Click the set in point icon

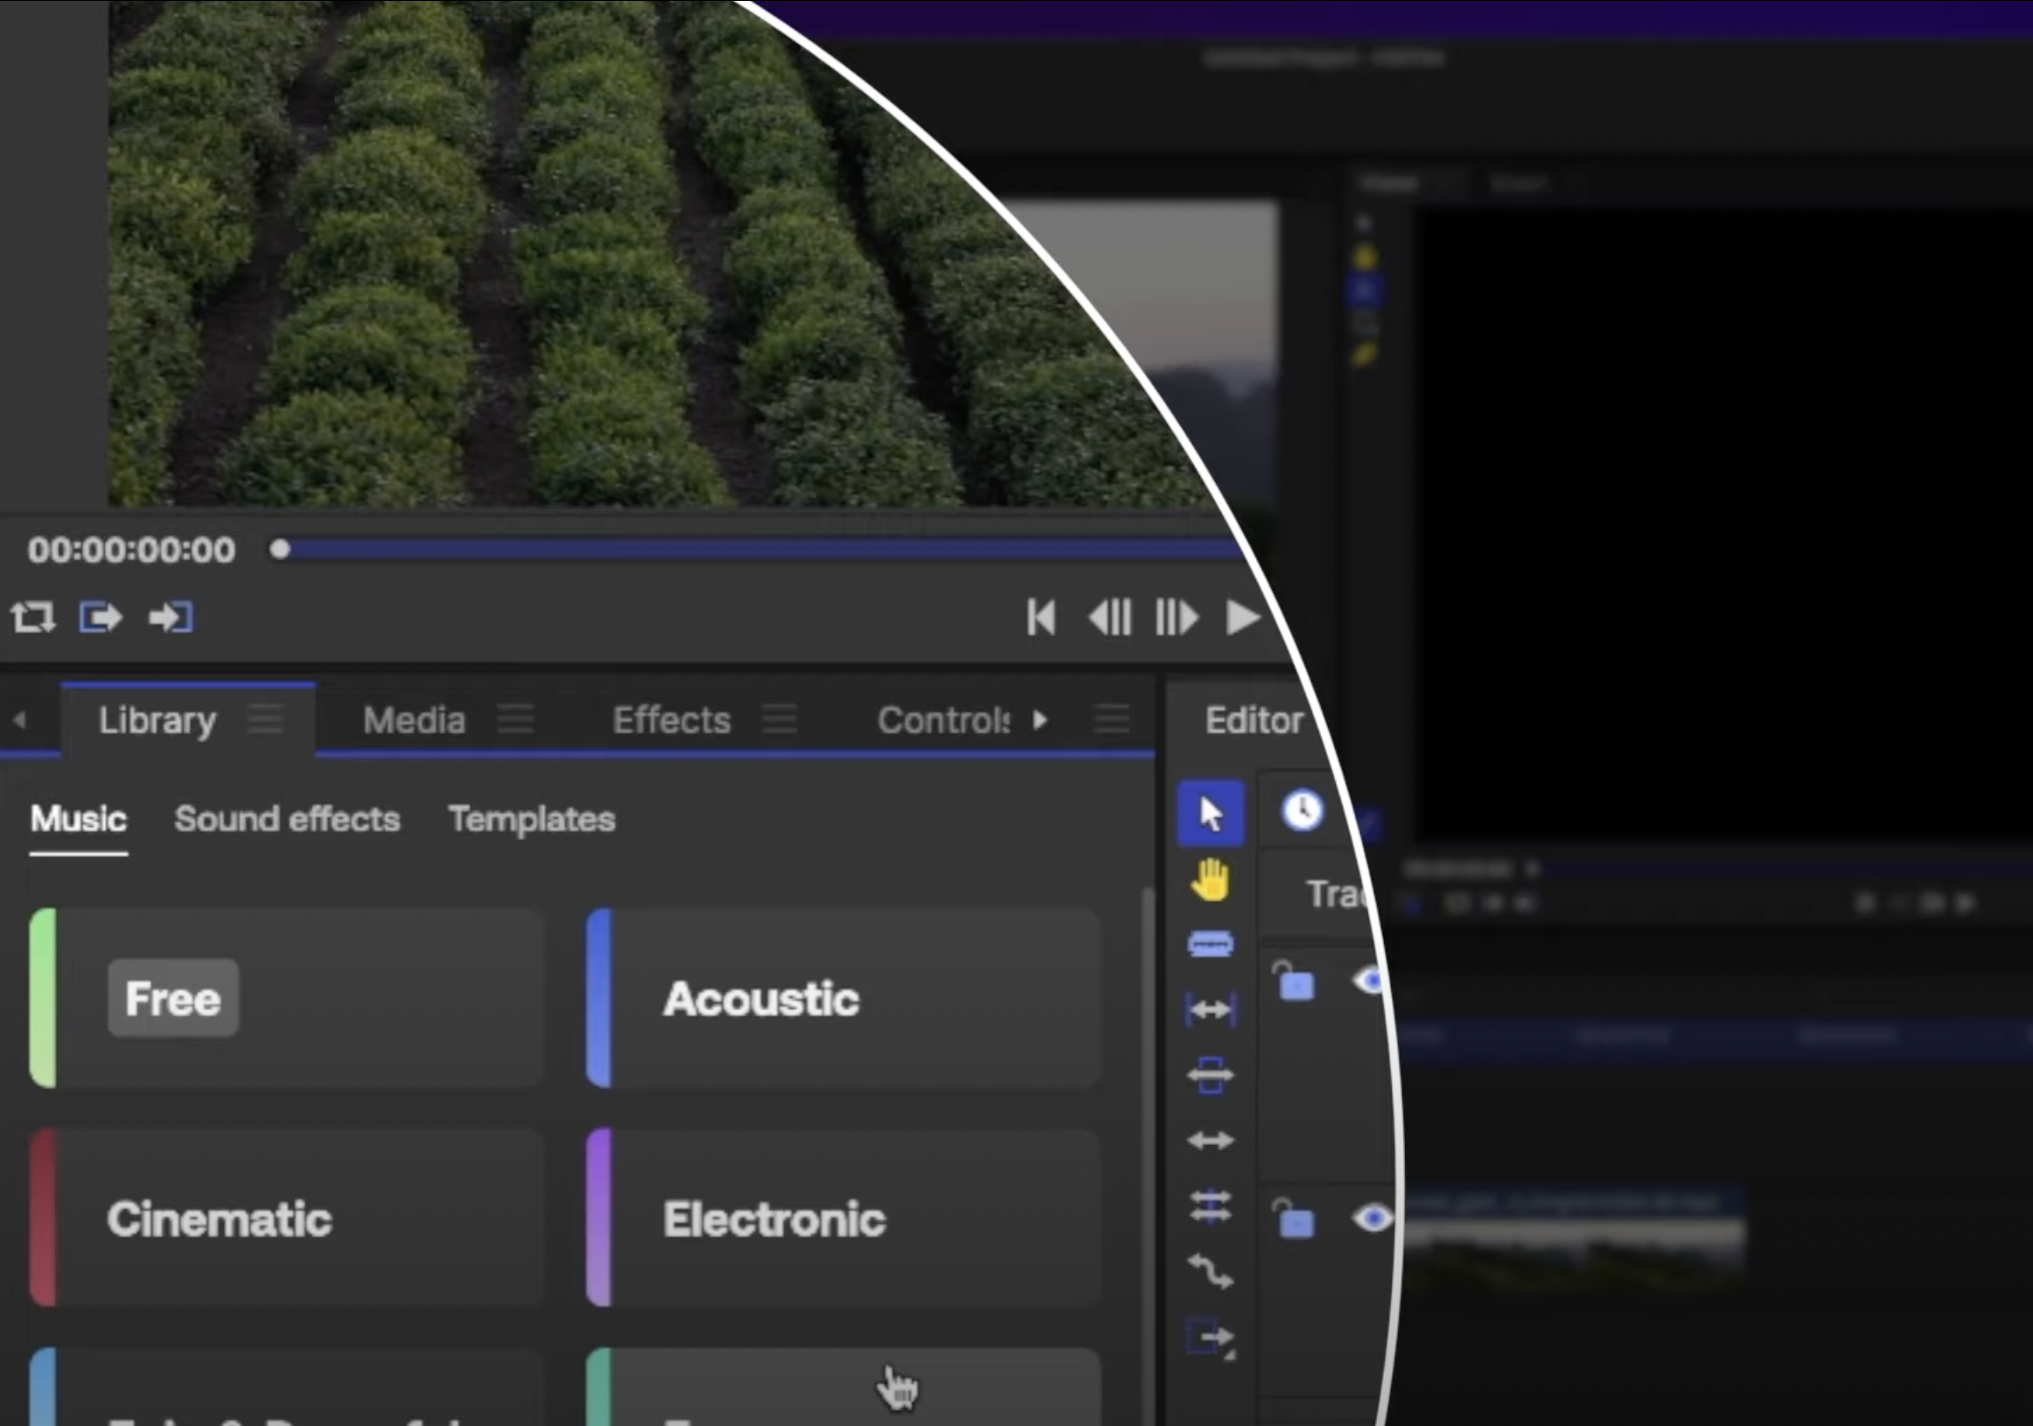[100, 618]
